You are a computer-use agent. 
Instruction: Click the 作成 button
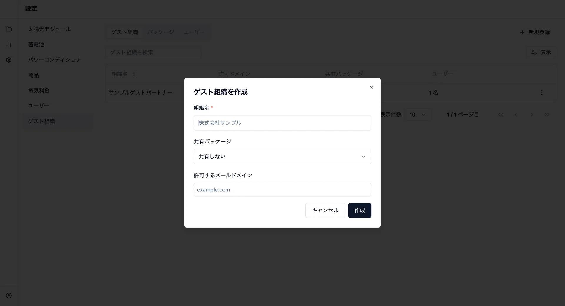click(360, 210)
